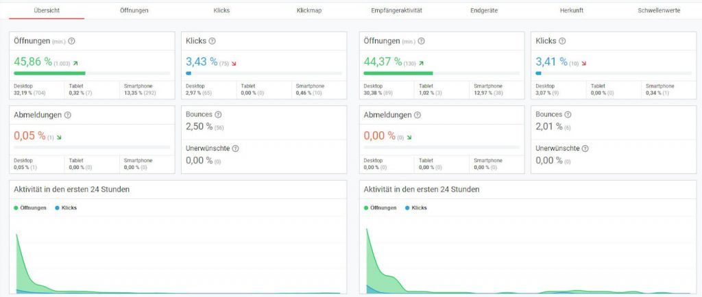702x297 pixels.
Task: Click help icon next to right Unerwünschte
Action: coord(585,148)
